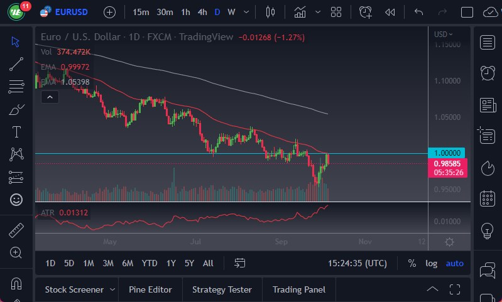
Task: Open the economic calendar sidebar icon
Action: tap(487, 199)
